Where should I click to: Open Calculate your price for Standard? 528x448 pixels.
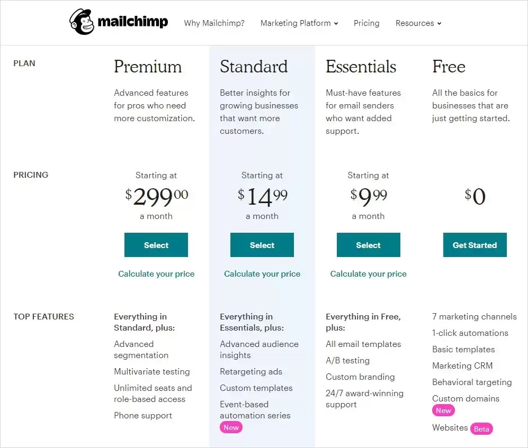(262, 273)
